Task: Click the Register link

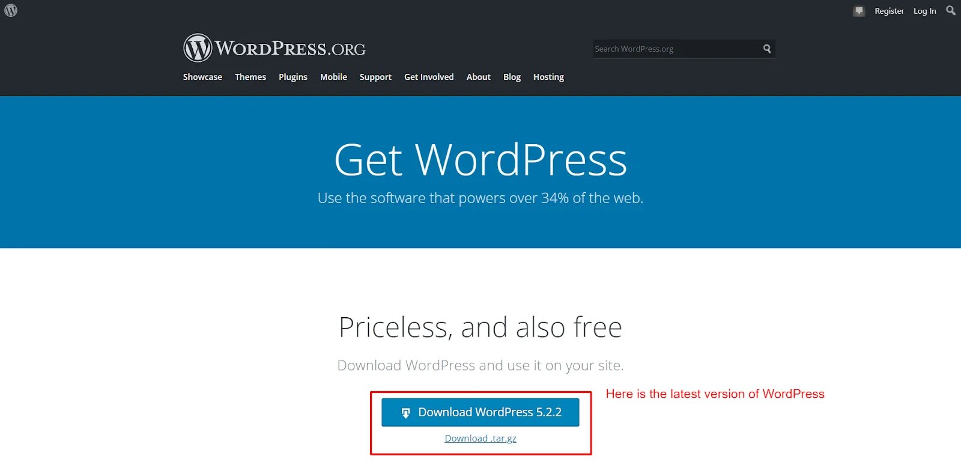Action: tap(889, 11)
